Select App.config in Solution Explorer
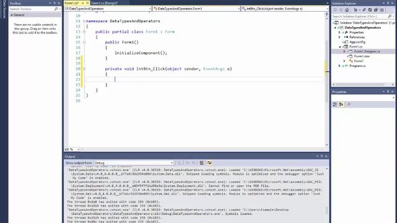Viewport: 397px width, 223px height. click(357, 42)
